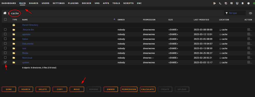Click the action icon for Media row
Screen dimensions: 255x97
tap(249, 53)
